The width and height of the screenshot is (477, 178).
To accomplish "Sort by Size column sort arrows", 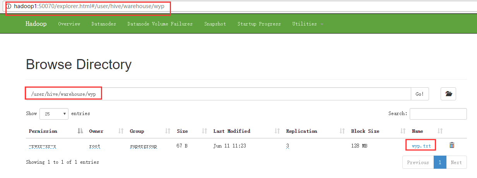I will (205, 131).
